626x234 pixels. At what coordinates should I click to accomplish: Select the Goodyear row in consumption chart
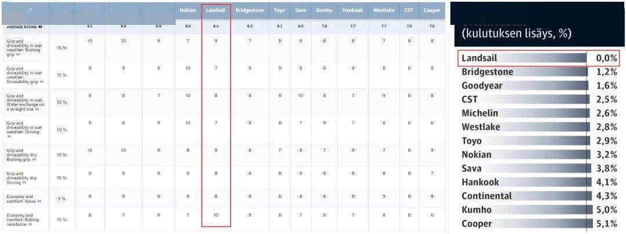click(538, 86)
